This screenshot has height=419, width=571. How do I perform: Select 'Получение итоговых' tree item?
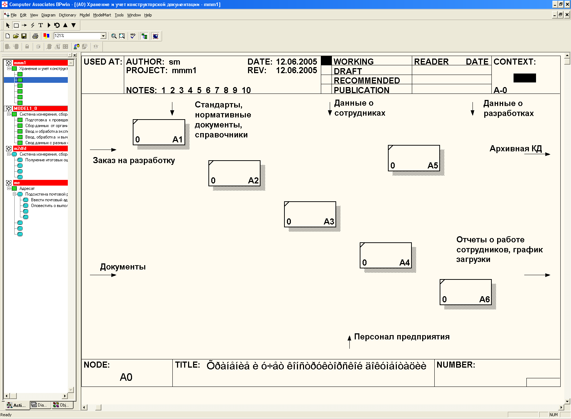tap(46, 160)
